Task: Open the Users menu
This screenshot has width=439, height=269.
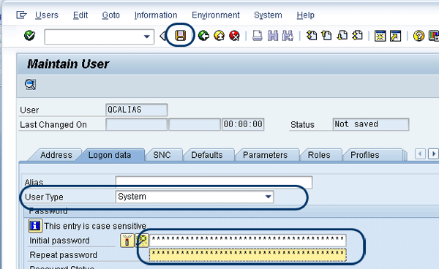Action: pyautogui.click(x=47, y=15)
